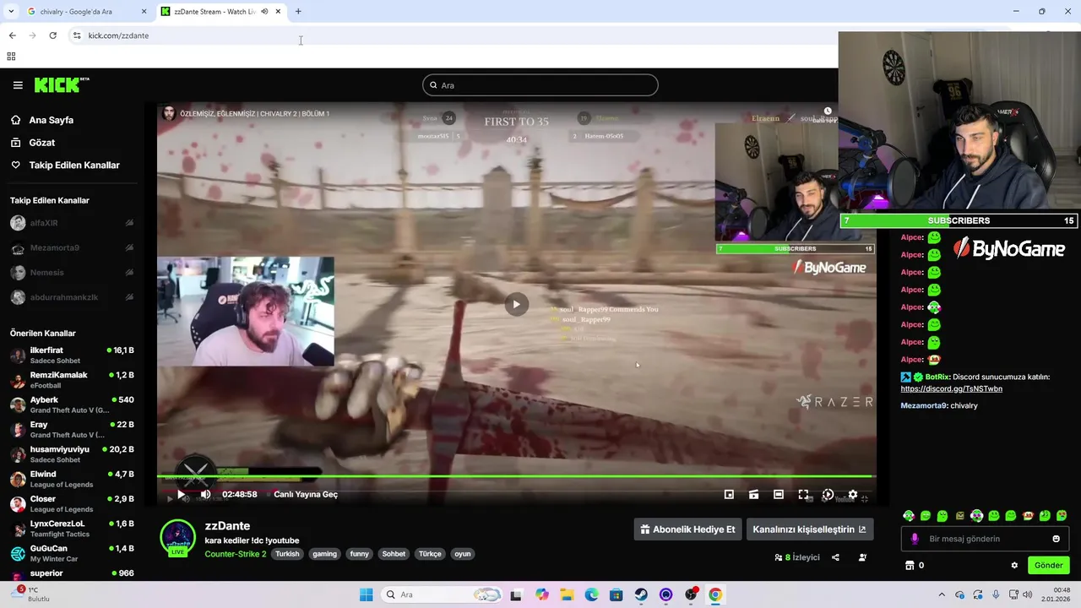Screen dimensions: 1081x608
Task: Open recommended channel GuGuCan
Action: tap(72, 553)
